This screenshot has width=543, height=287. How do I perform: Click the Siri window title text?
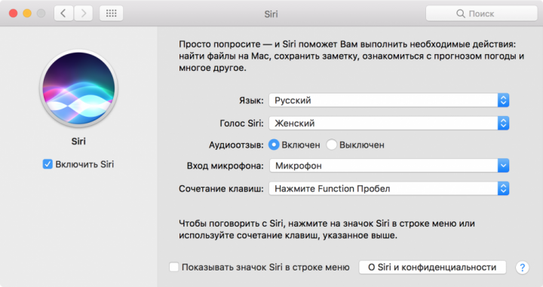pos(271,14)
